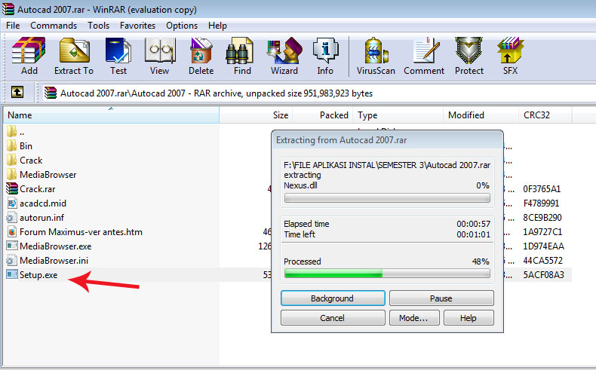Screen dimensions: 596x370
Task: Open the Mode... settings
Action: (414, 318)
